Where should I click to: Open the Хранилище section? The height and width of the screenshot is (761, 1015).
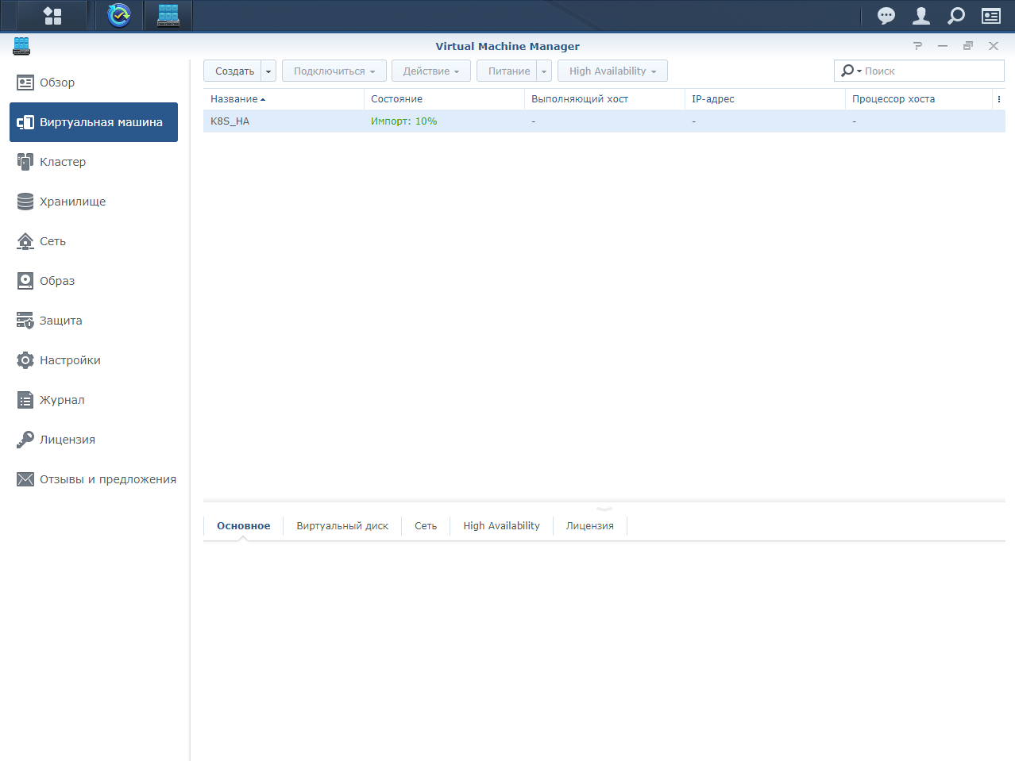pyautogui.click(x=94, y=202)
